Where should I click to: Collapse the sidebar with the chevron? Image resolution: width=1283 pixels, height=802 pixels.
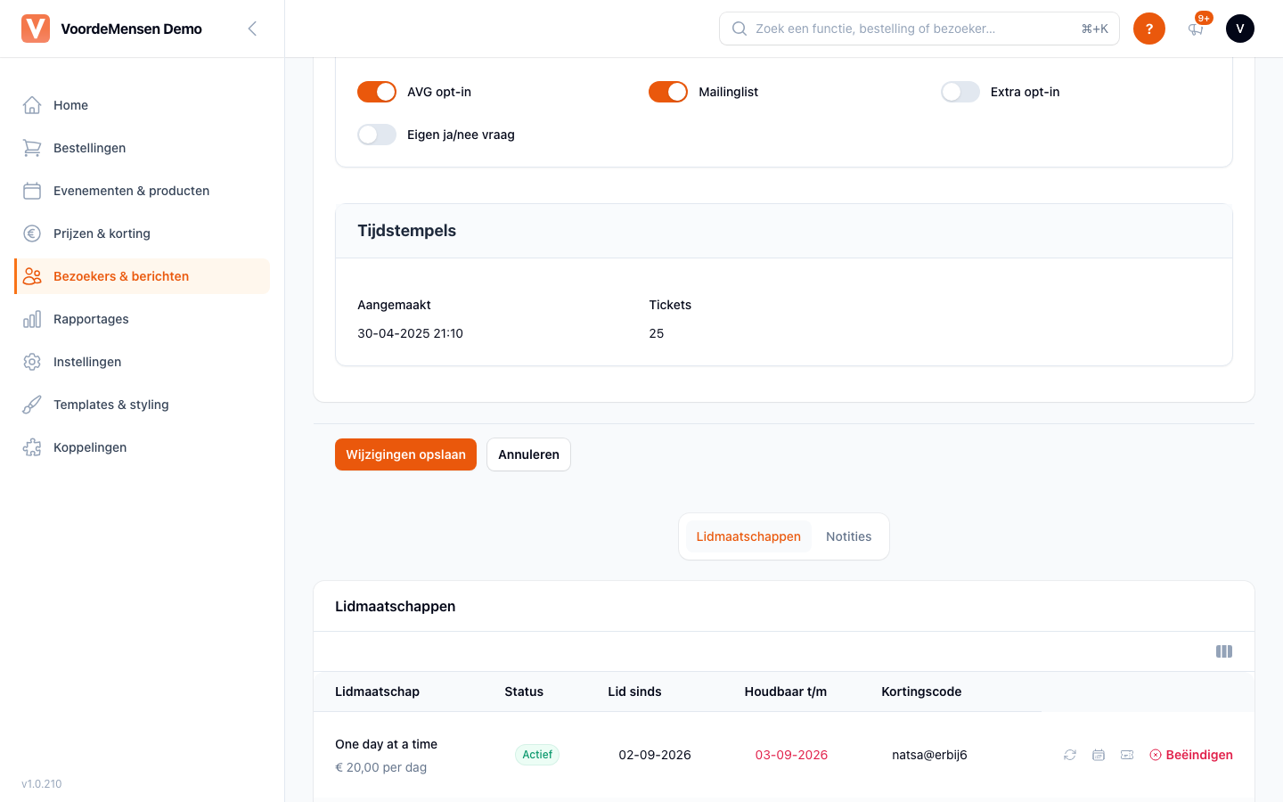pos(252,29)
